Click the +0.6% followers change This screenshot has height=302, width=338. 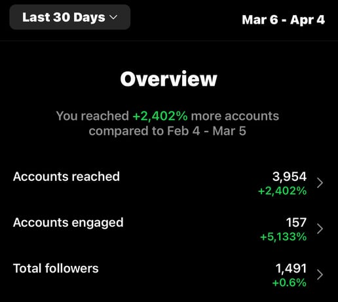(x=290, y=283)
